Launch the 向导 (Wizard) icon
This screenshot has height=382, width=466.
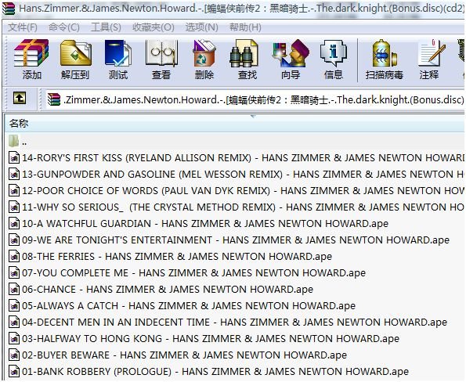pos(291,59)
